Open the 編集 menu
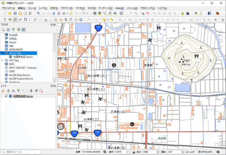Screen dimensions: 226x155 click(x=21, y=8)
